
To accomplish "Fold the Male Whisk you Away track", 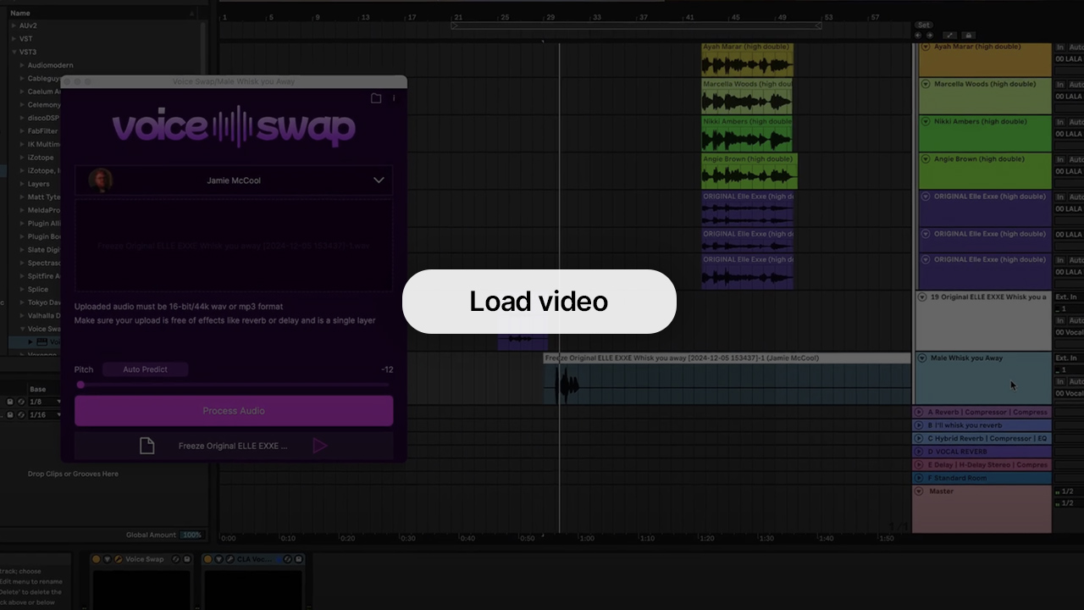I will (x=922, y=358).
